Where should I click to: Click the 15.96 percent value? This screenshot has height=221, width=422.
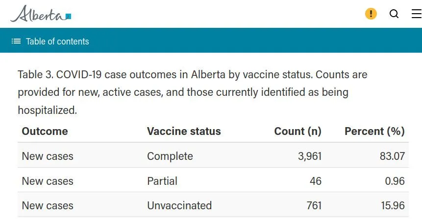pyautogui.click(x=391, y=205)
